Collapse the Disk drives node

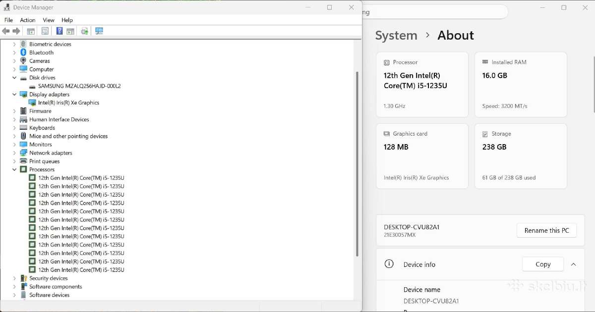14,78
